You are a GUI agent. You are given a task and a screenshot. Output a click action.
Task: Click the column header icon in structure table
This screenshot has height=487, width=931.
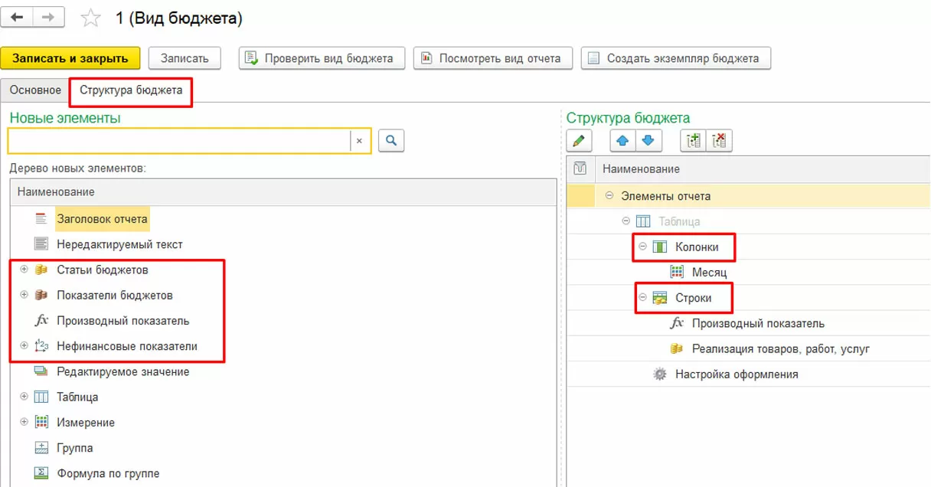click(580, 168)
